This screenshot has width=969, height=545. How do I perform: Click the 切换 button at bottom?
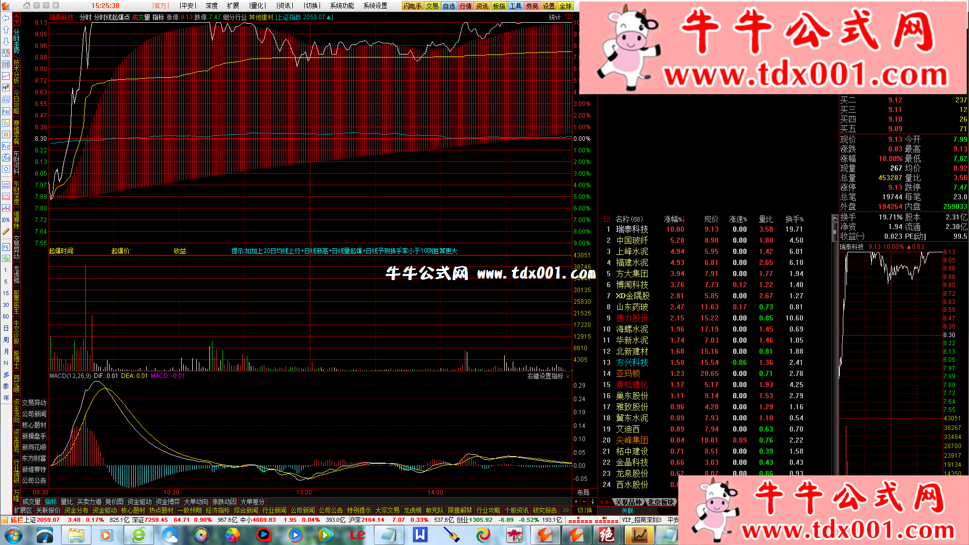tap(584, 510)
